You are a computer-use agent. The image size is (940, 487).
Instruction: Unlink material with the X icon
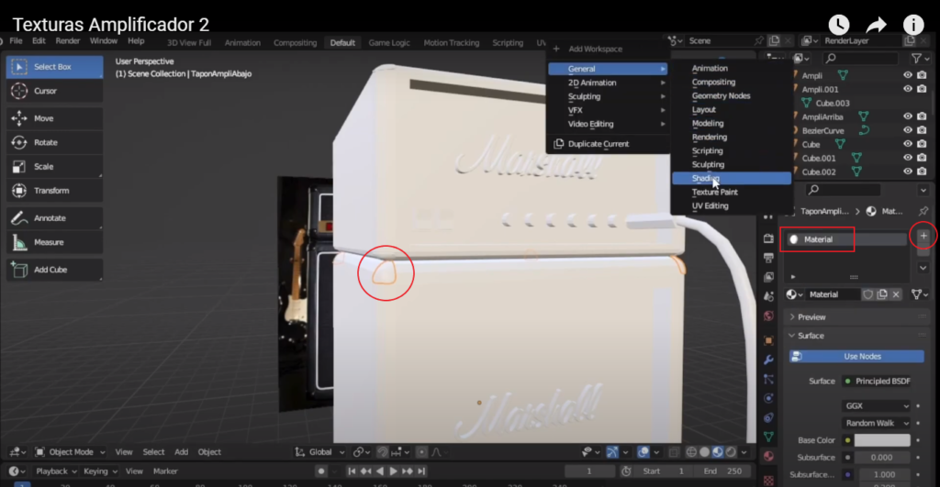(896, 294)
